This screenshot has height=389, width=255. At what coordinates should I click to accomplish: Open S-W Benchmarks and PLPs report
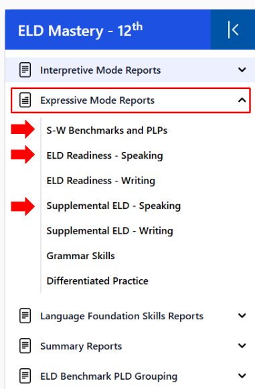107,131
